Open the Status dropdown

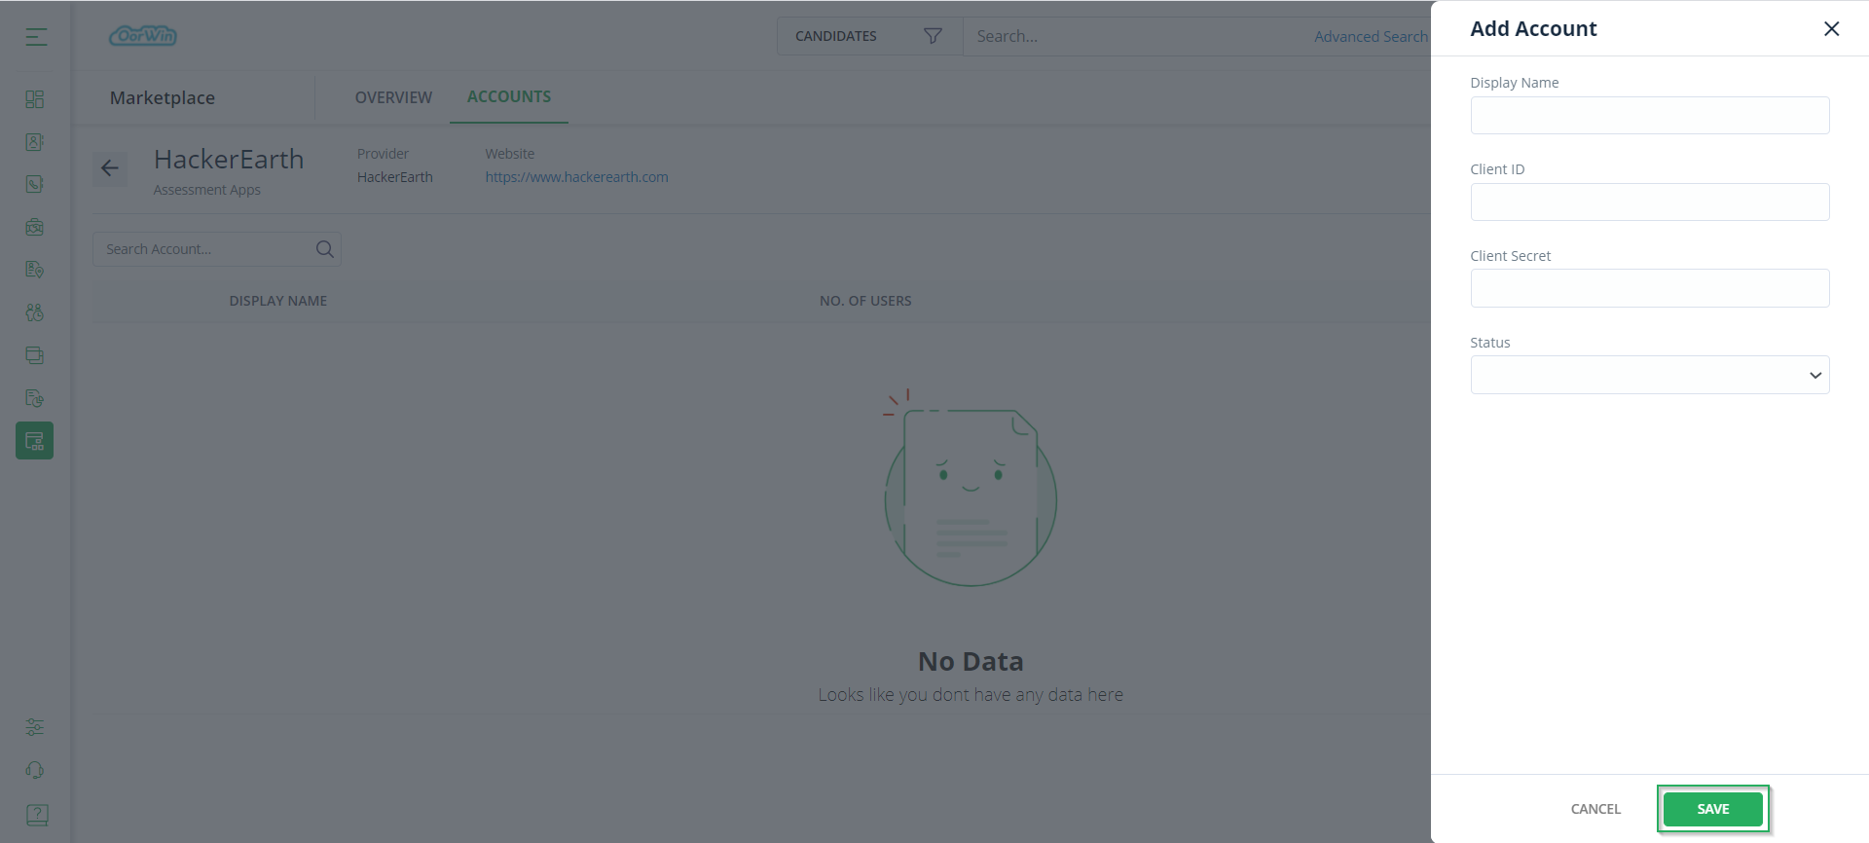[1649, 375]
